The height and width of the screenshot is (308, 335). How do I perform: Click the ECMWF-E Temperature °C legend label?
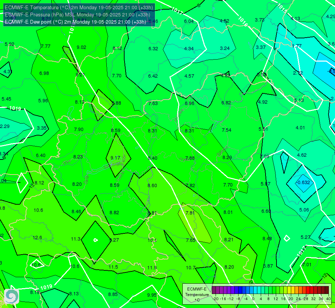(197, 295)
